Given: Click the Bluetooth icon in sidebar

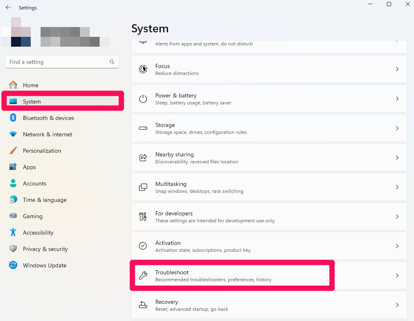Looking at the screenshot, I should click(13, 118).
